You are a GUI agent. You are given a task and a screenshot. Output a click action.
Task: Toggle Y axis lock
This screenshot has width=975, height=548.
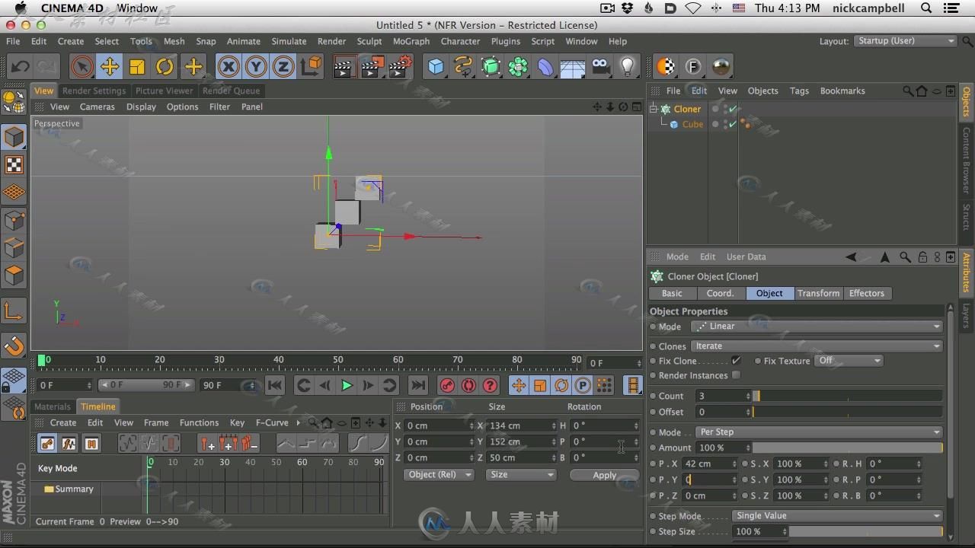(256, 67)
